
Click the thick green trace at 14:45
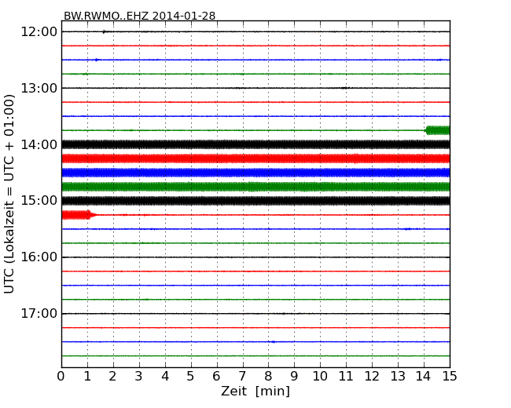(256, 187)
